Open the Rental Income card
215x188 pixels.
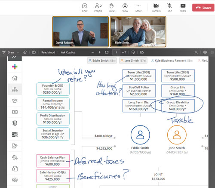click(x=53, y=104)
